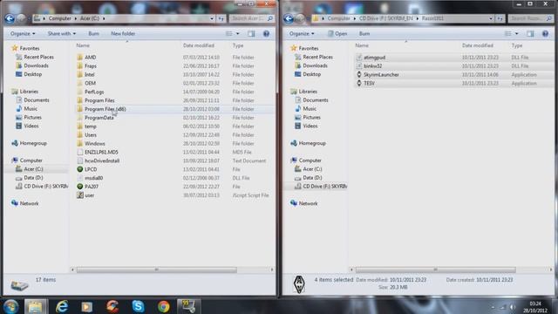The height and width of the screenshot is (314, 558).
Task: Go back in the left Explorer window
Action: click(x=10, y=18)
